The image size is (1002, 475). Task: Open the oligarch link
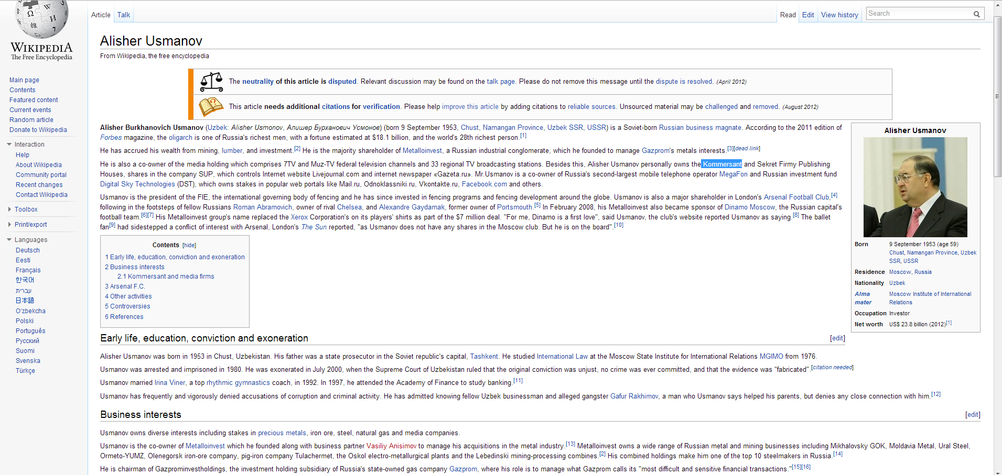(x=180, y=138)
